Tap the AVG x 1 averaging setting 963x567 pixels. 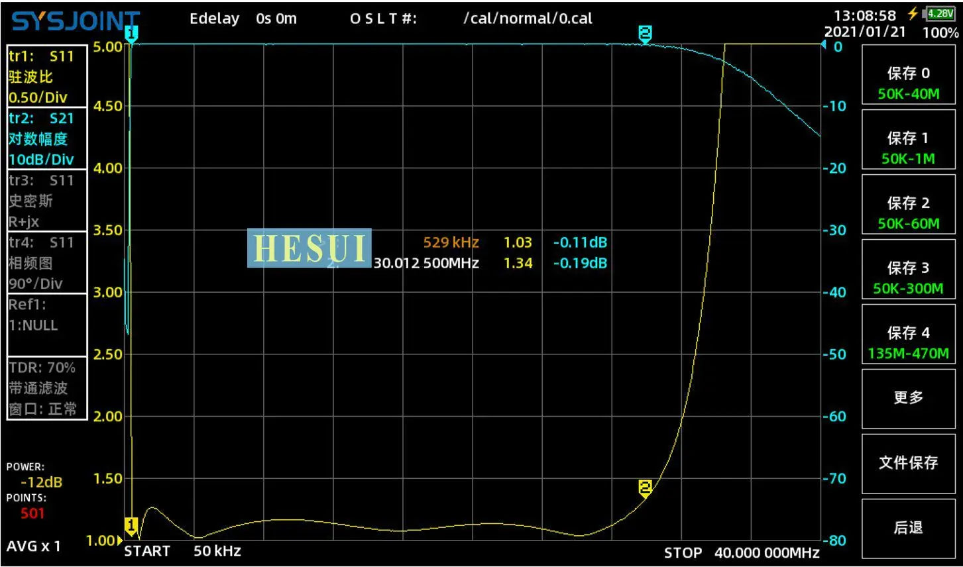(x=33, y=546)
